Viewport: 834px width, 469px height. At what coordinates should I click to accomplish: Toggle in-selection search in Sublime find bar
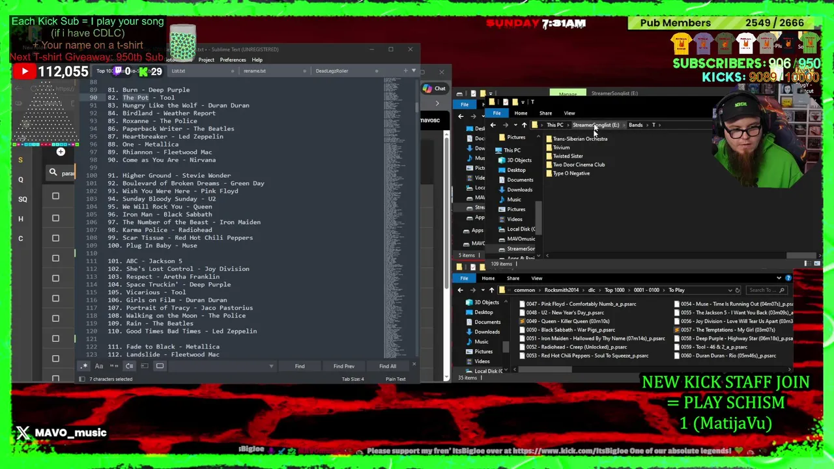pyautogui.click(x=144, y=366)
